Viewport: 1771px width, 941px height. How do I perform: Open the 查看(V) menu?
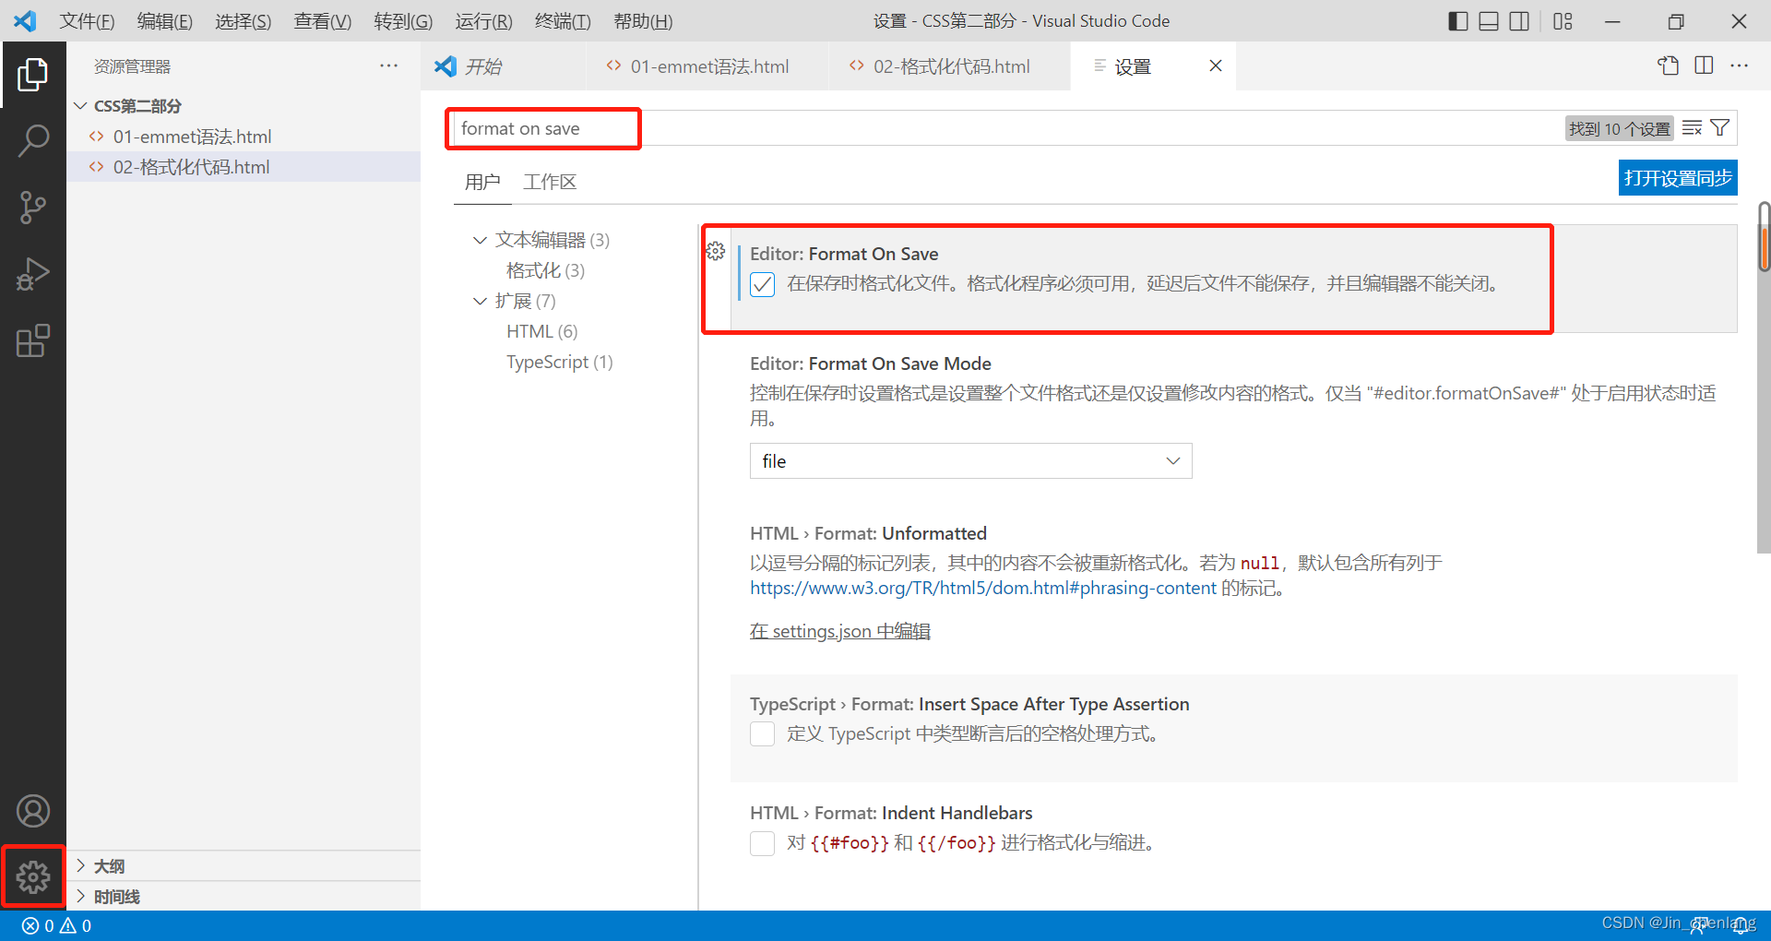coord(322,20)
